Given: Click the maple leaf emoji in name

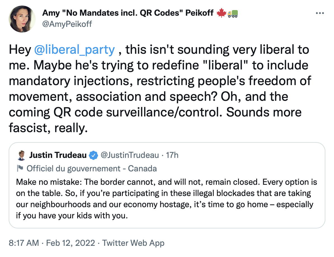Looking at the screenshot, I should click(x=221, y=13).
